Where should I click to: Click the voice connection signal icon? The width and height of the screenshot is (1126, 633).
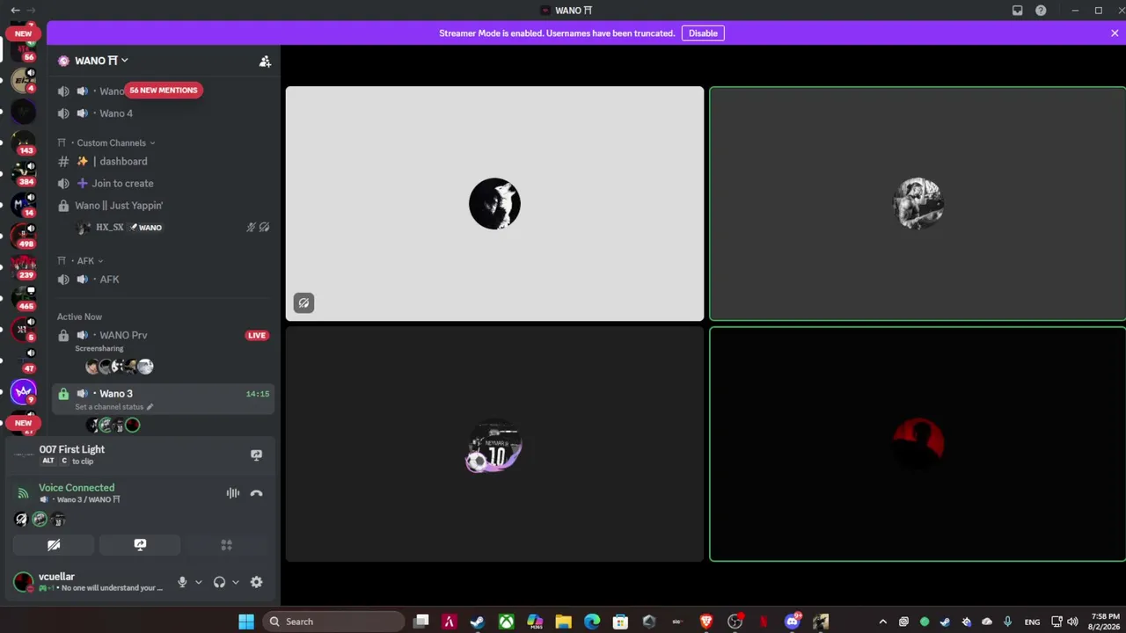click(x=23, y=493)
